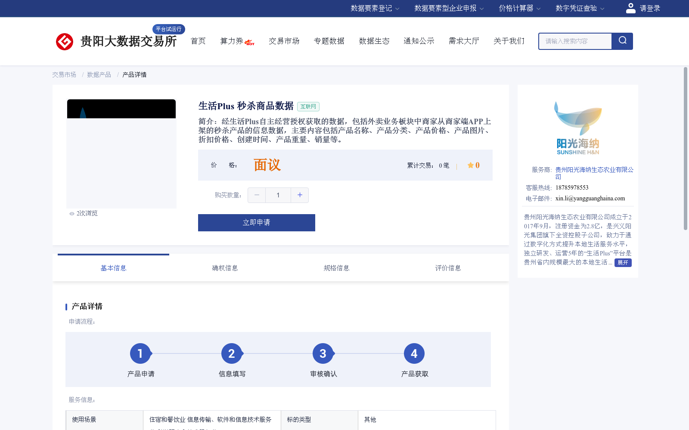Click email xin.li@yangguanghaina.com
This screenshot has height=430, width=689.
(590, 199)
